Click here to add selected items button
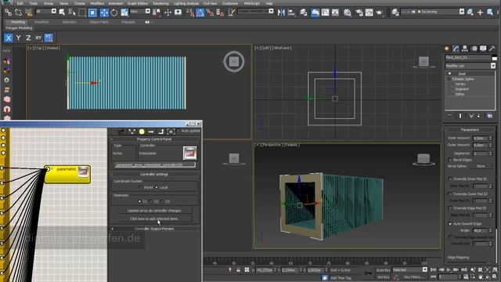 click(154, 219)
